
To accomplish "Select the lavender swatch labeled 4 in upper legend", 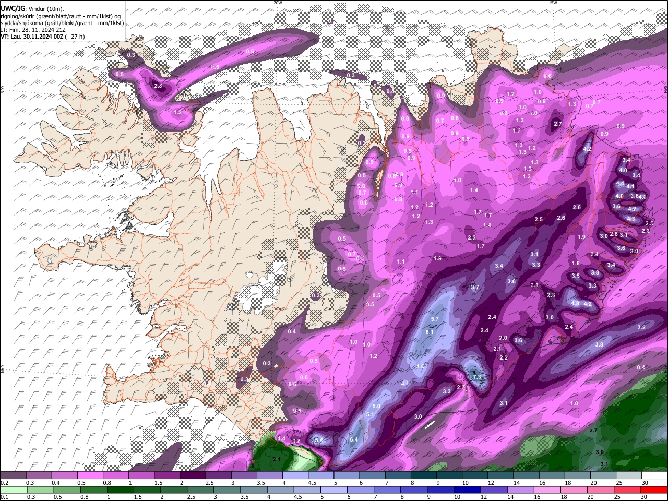I will [295, 475].
